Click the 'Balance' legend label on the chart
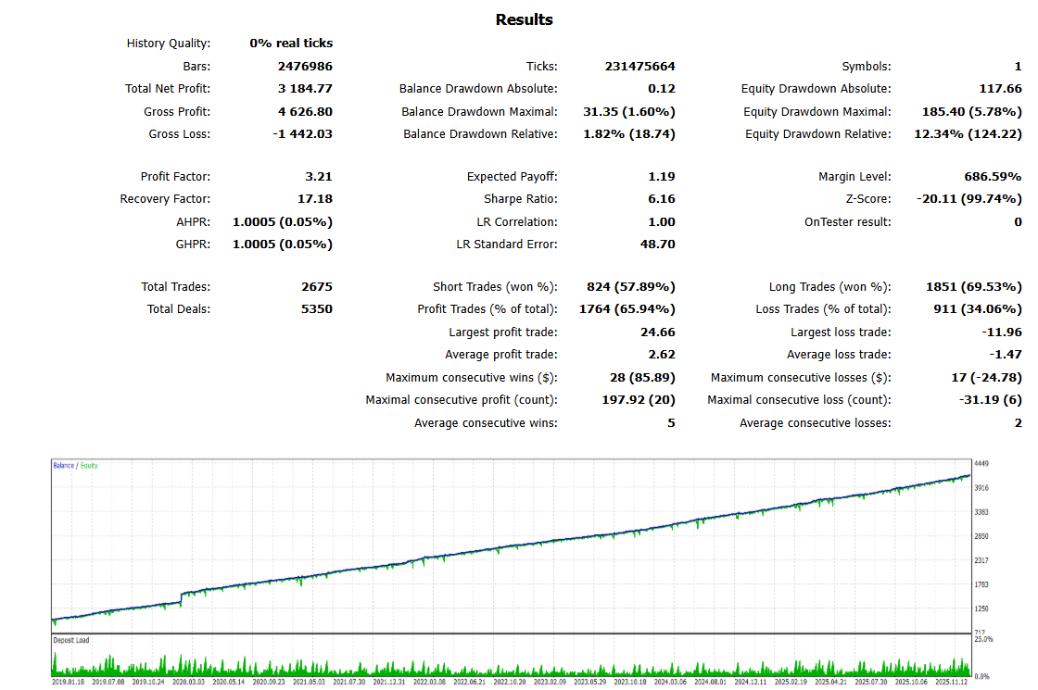The width and height of the screenshot is (1038, 690). [64, 466]
